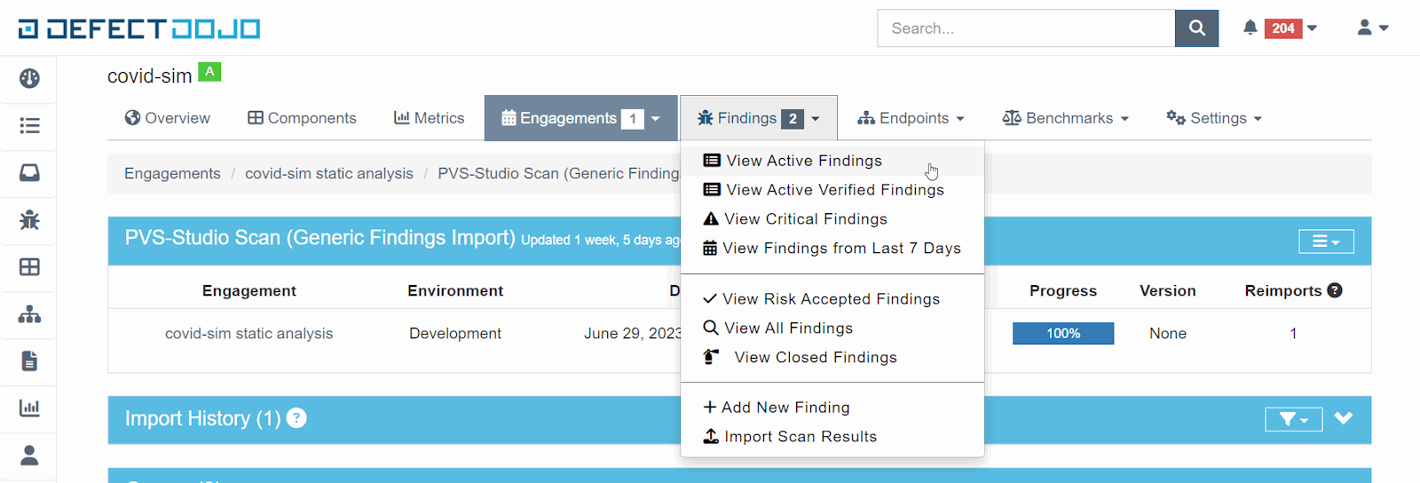Viewport: 1420px width, 483px height.
Task: Select View Active Findings menu item
Action: point(803,161)
